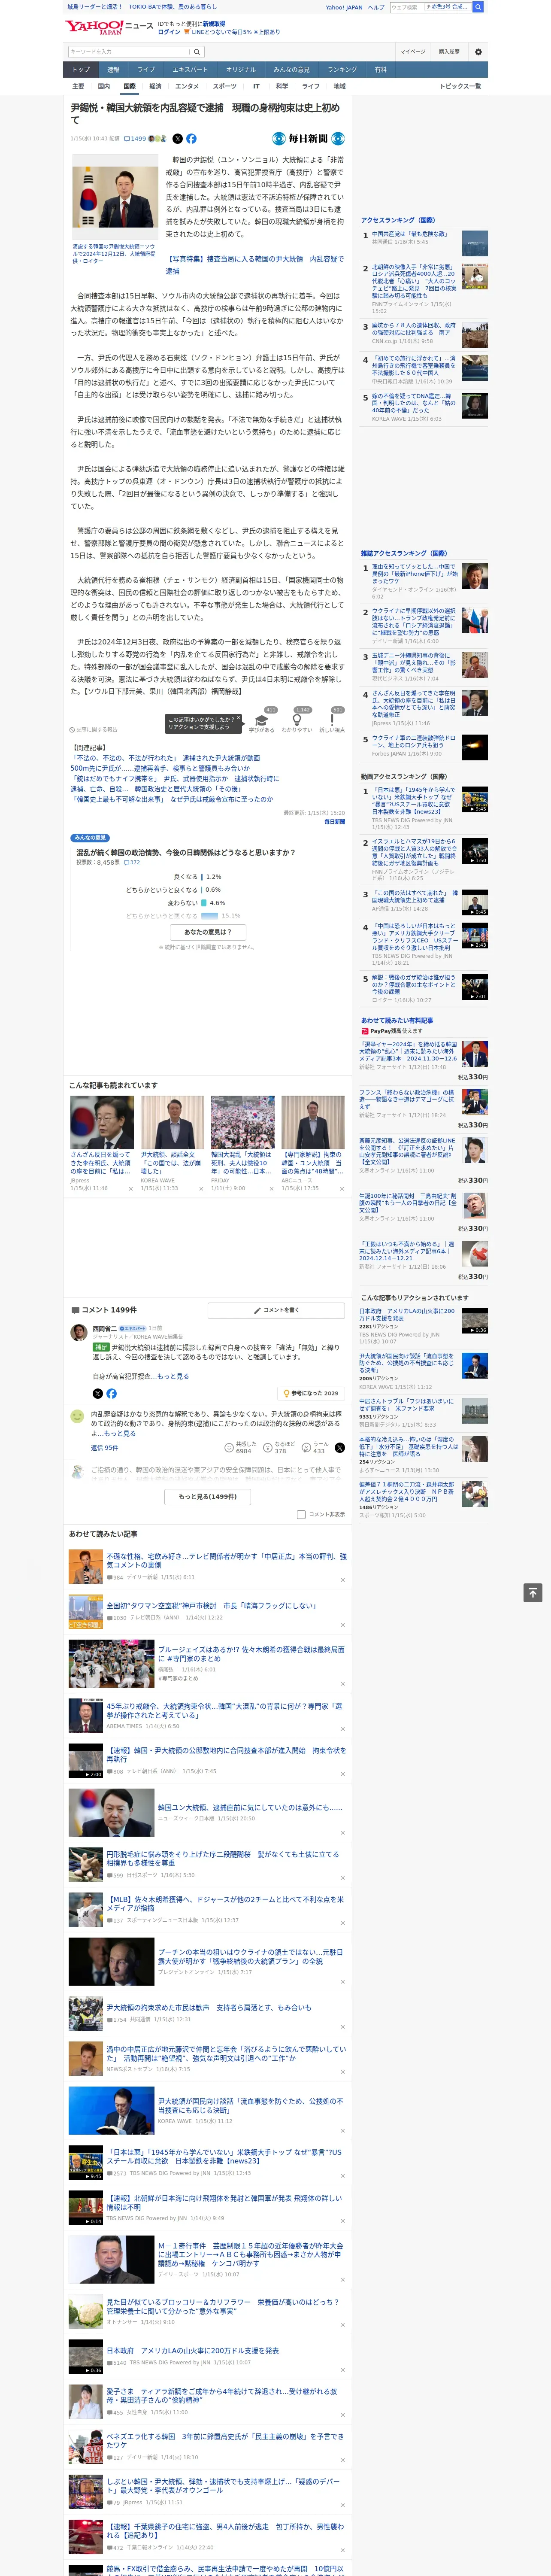
Task: Open settings via the gear icon
Action: tap(477, 52)
